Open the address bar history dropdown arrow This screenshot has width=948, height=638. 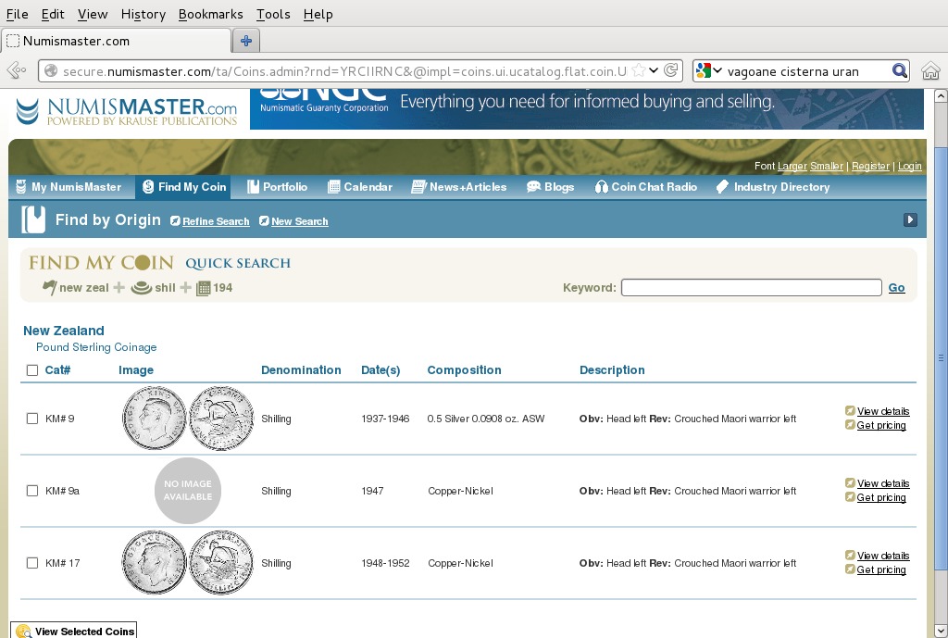(654, 70)
